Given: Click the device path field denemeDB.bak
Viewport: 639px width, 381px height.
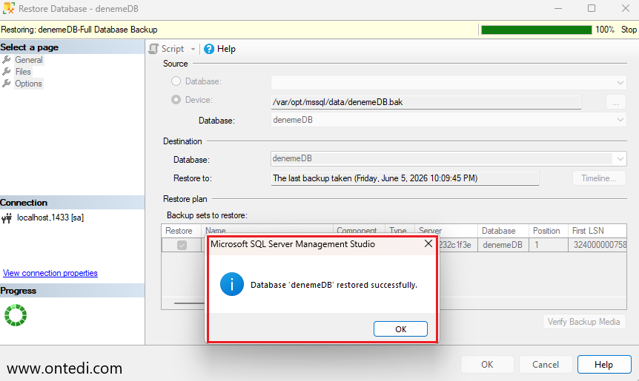Looking at the screenshot, I should pos(426,102).
